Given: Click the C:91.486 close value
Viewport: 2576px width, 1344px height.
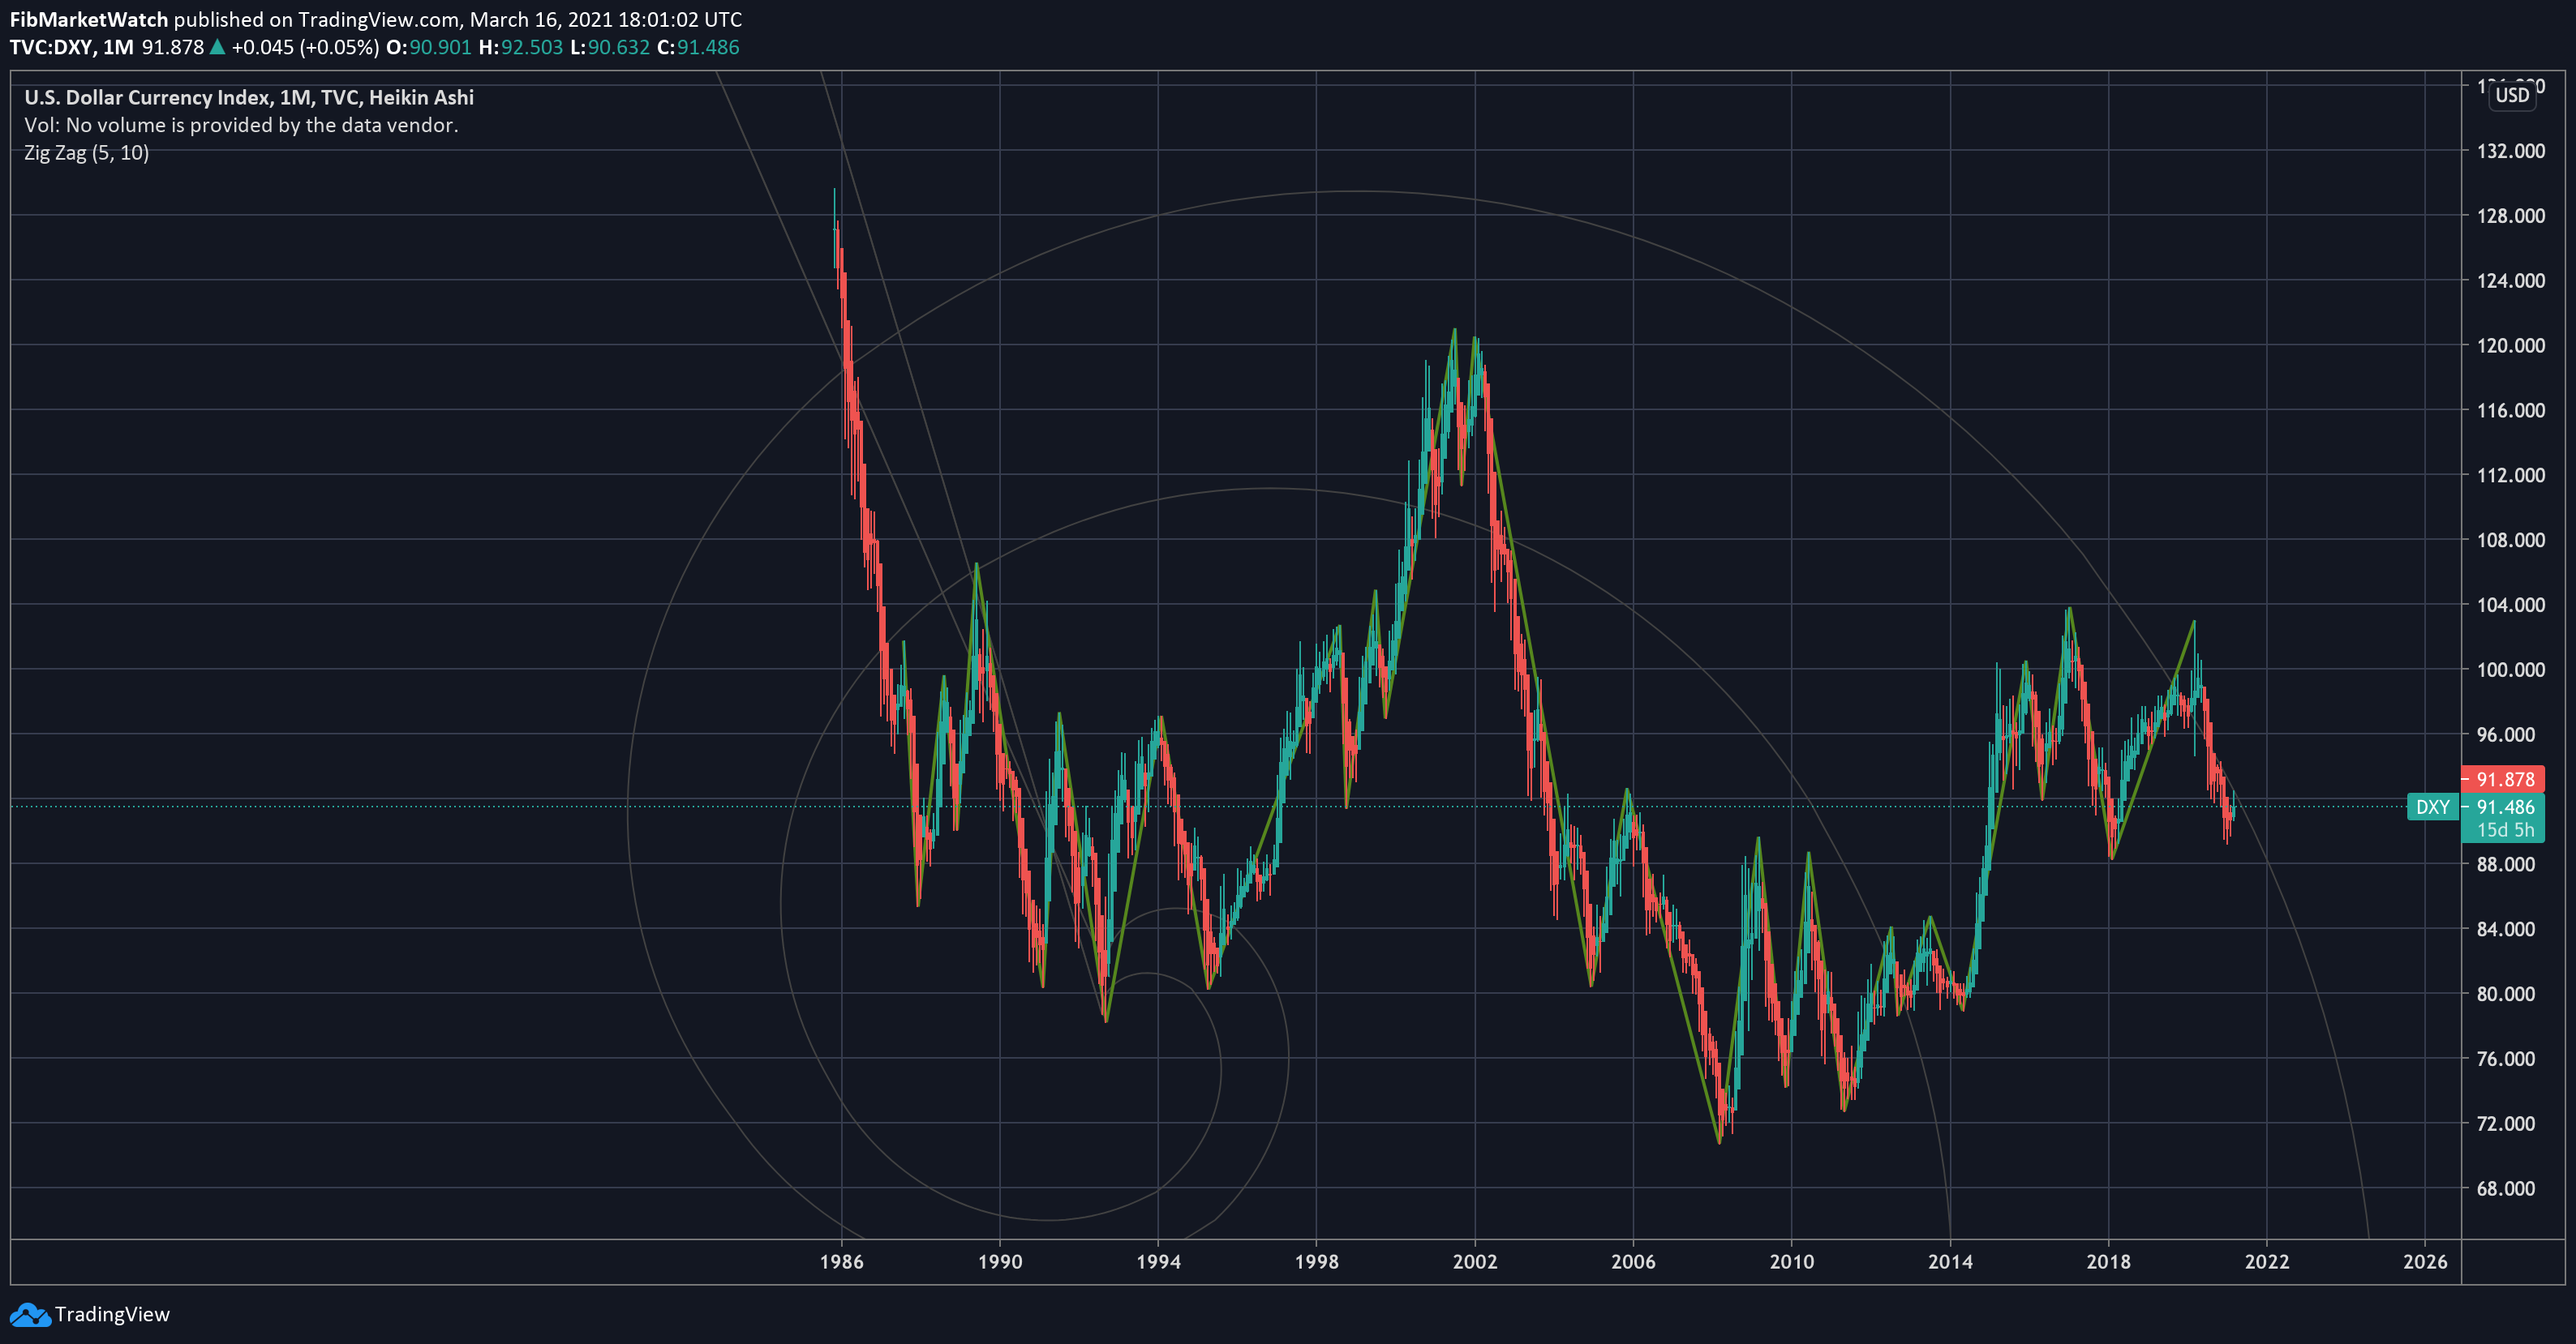Looking at the screenshot, I should click(698, 48).
